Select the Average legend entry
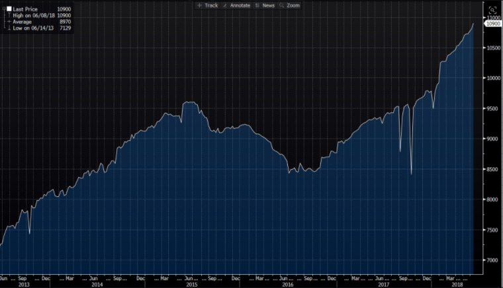The image size is (503, 288). [x=23, y=21]
